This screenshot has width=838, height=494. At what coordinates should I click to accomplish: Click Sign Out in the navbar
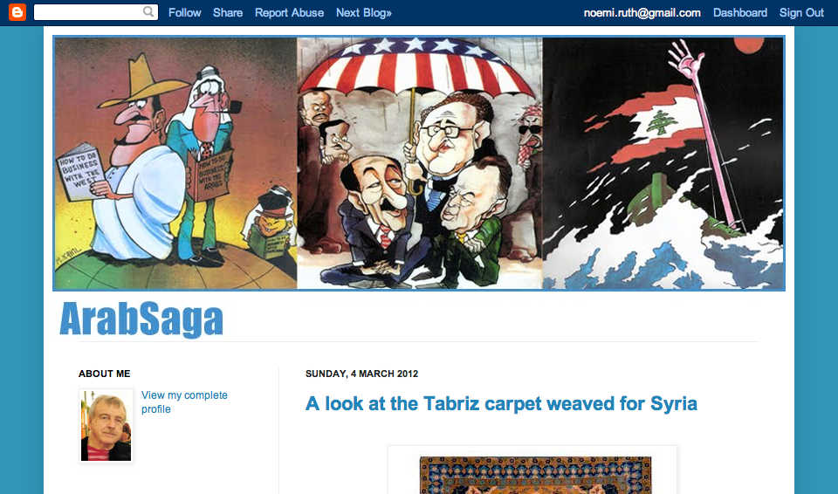(801, 13)
